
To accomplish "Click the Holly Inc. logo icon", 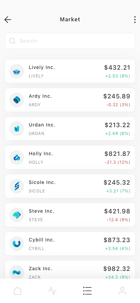I will tap(17, 158).
